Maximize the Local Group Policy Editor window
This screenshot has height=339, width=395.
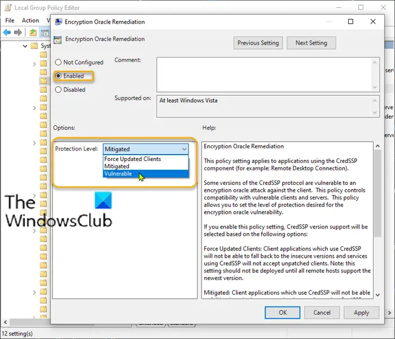tap(361, 7)
